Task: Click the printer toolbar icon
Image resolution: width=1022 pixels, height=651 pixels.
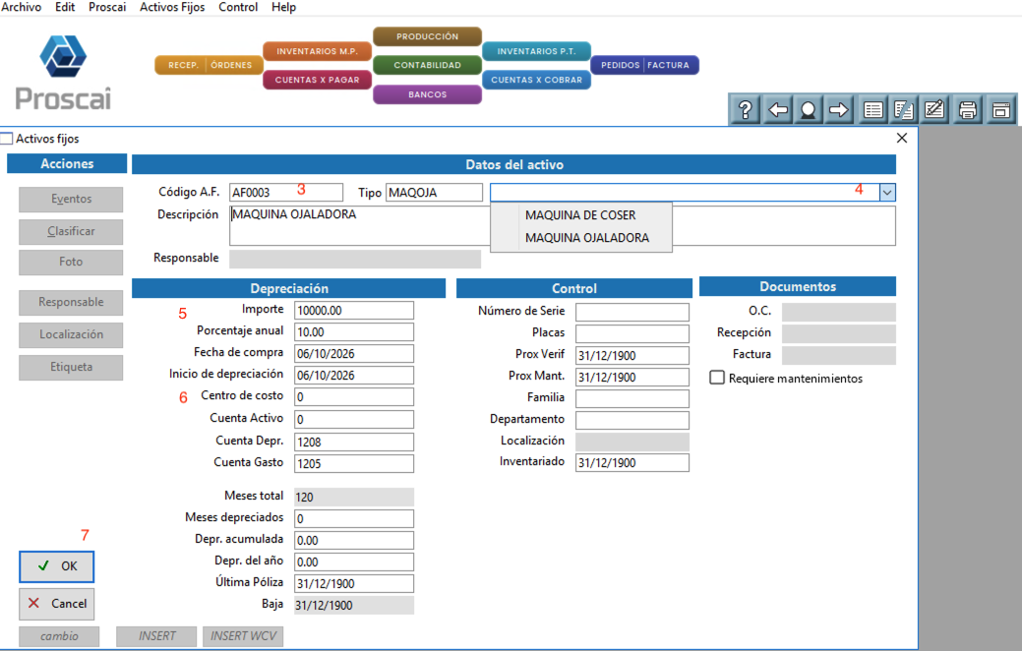Action: [968, 109]
